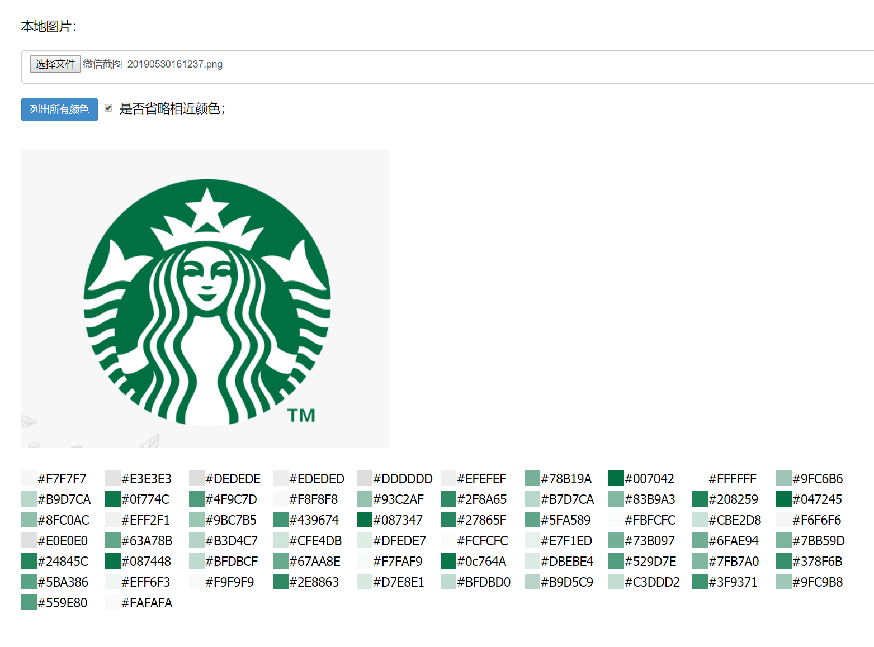Select the #DEDEDE gray swatch
This screenshot has height=647, width=874.
pyautogui.click(x=197, y=478)
